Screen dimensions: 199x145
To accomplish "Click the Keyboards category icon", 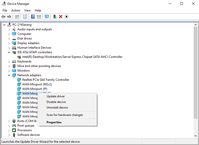I will point(14,61).
